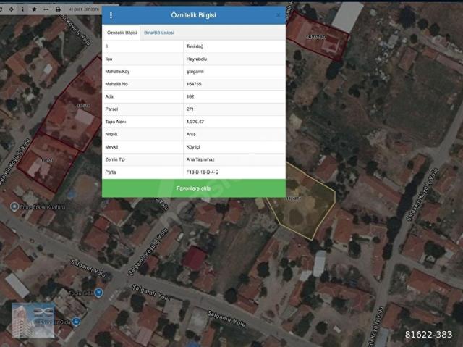Click the print icon in toolbar
The height and width of the screenshot is (347, 463).
[x=58, y=9]
